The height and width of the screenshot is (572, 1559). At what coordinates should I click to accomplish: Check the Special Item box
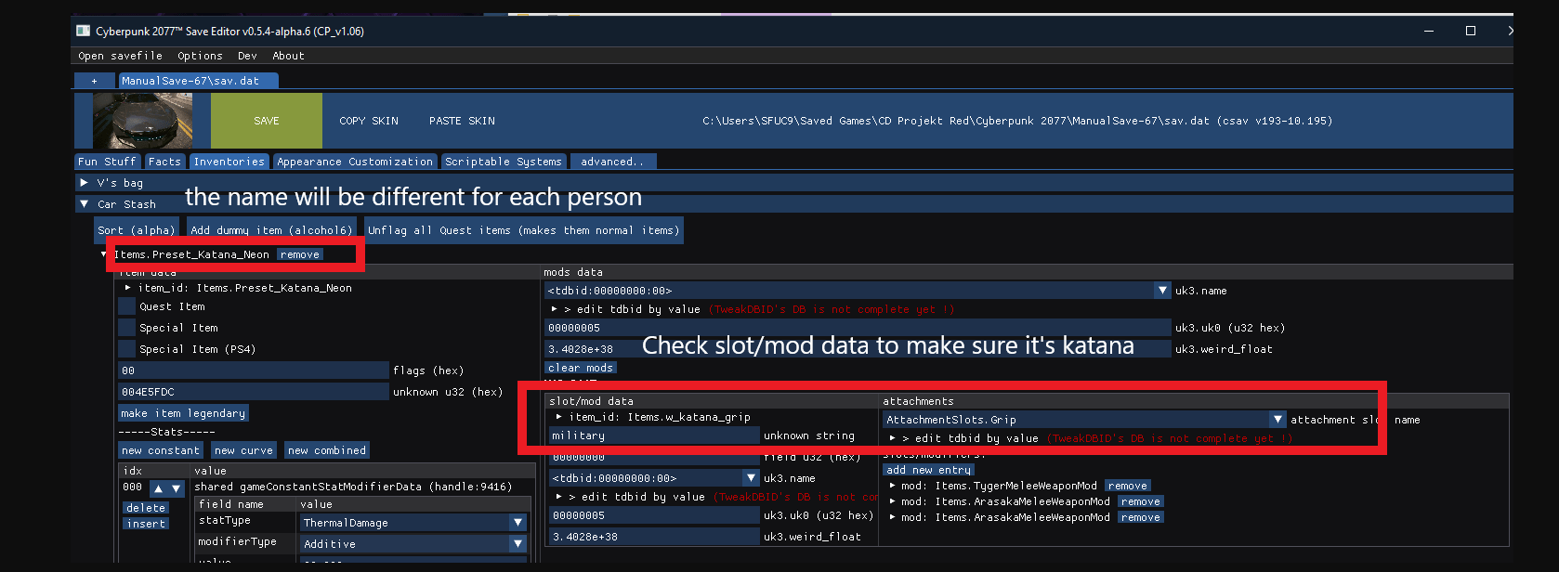point(127,328)
